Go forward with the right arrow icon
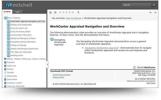Image resolution: width=161 pixels, height=100 pixels. coord(155,12)
